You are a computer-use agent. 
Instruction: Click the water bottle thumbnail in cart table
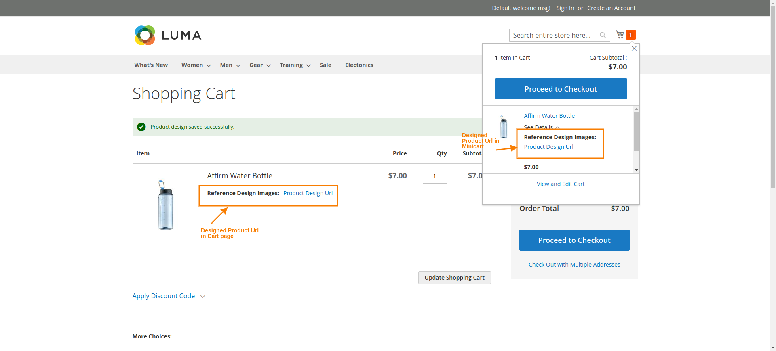pos(166,205)
